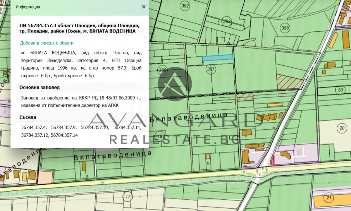
Task: Click the large red hatched triangular parcel
Action: [288, 82]
